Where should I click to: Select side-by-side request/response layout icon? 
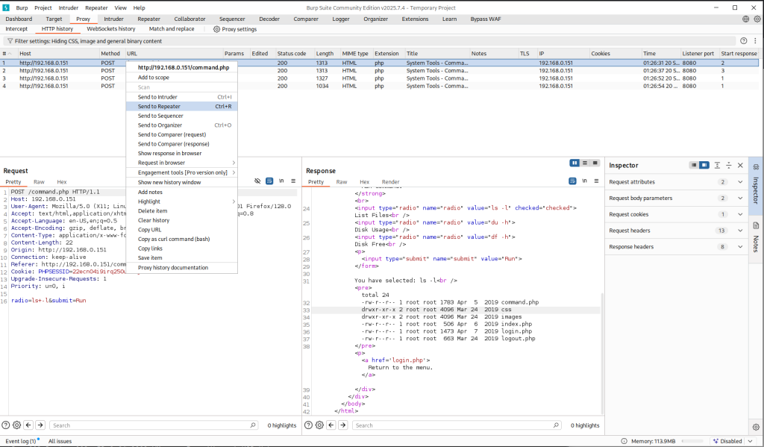click(574, 163)
